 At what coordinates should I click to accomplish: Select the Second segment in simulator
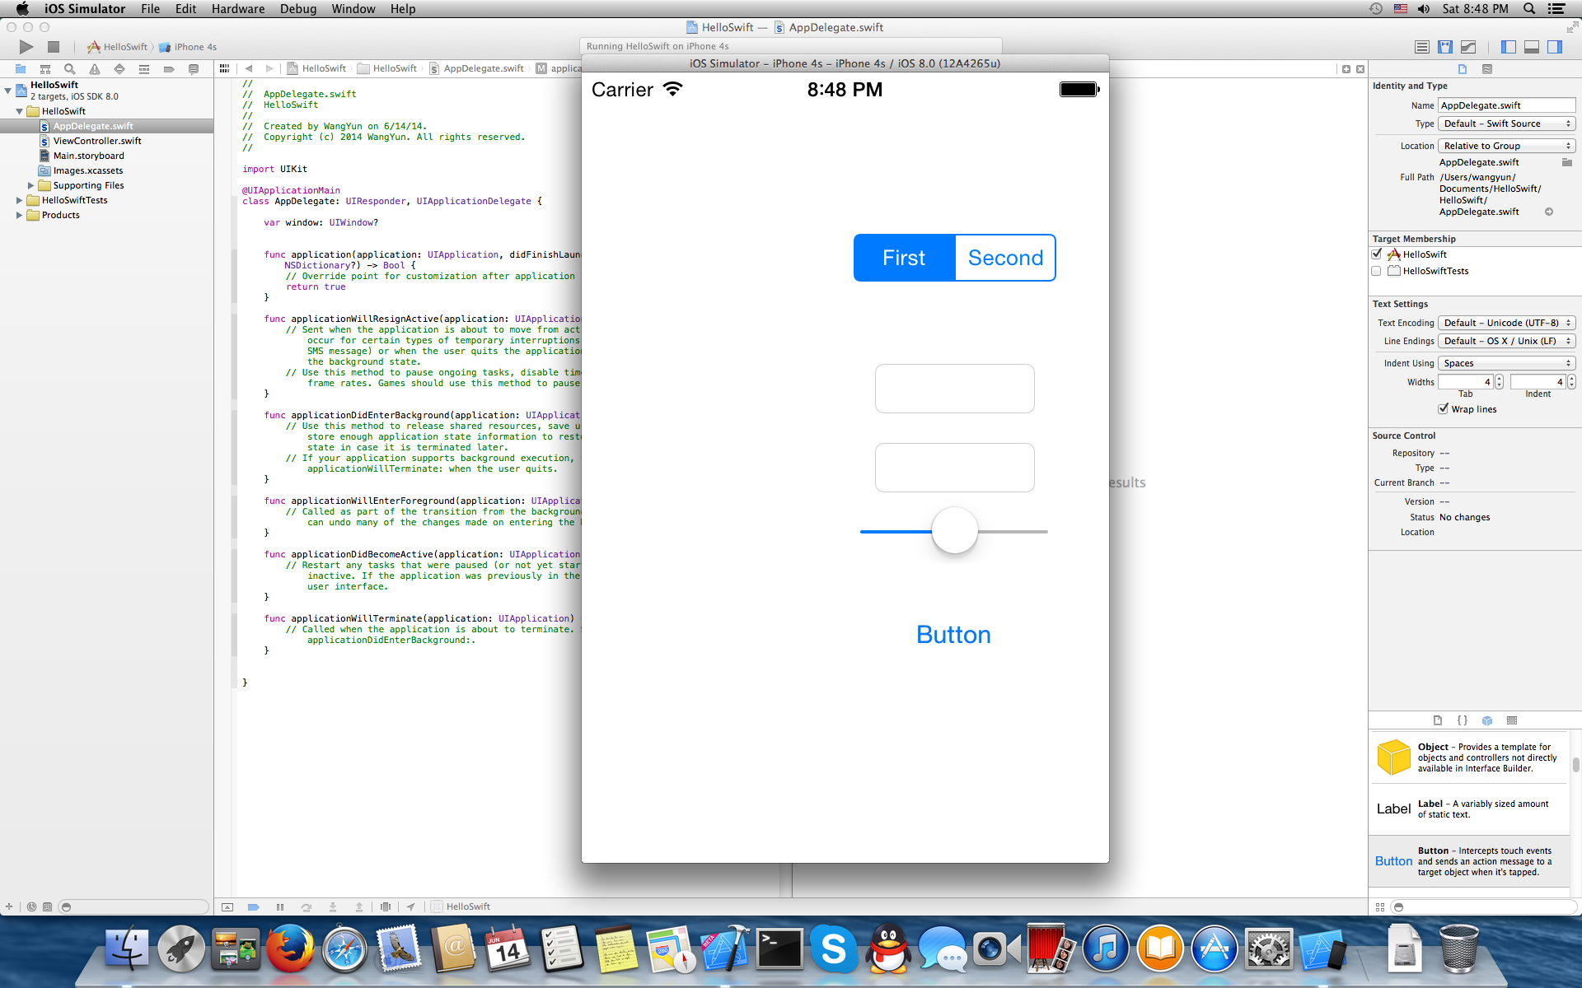point(1005,258)
